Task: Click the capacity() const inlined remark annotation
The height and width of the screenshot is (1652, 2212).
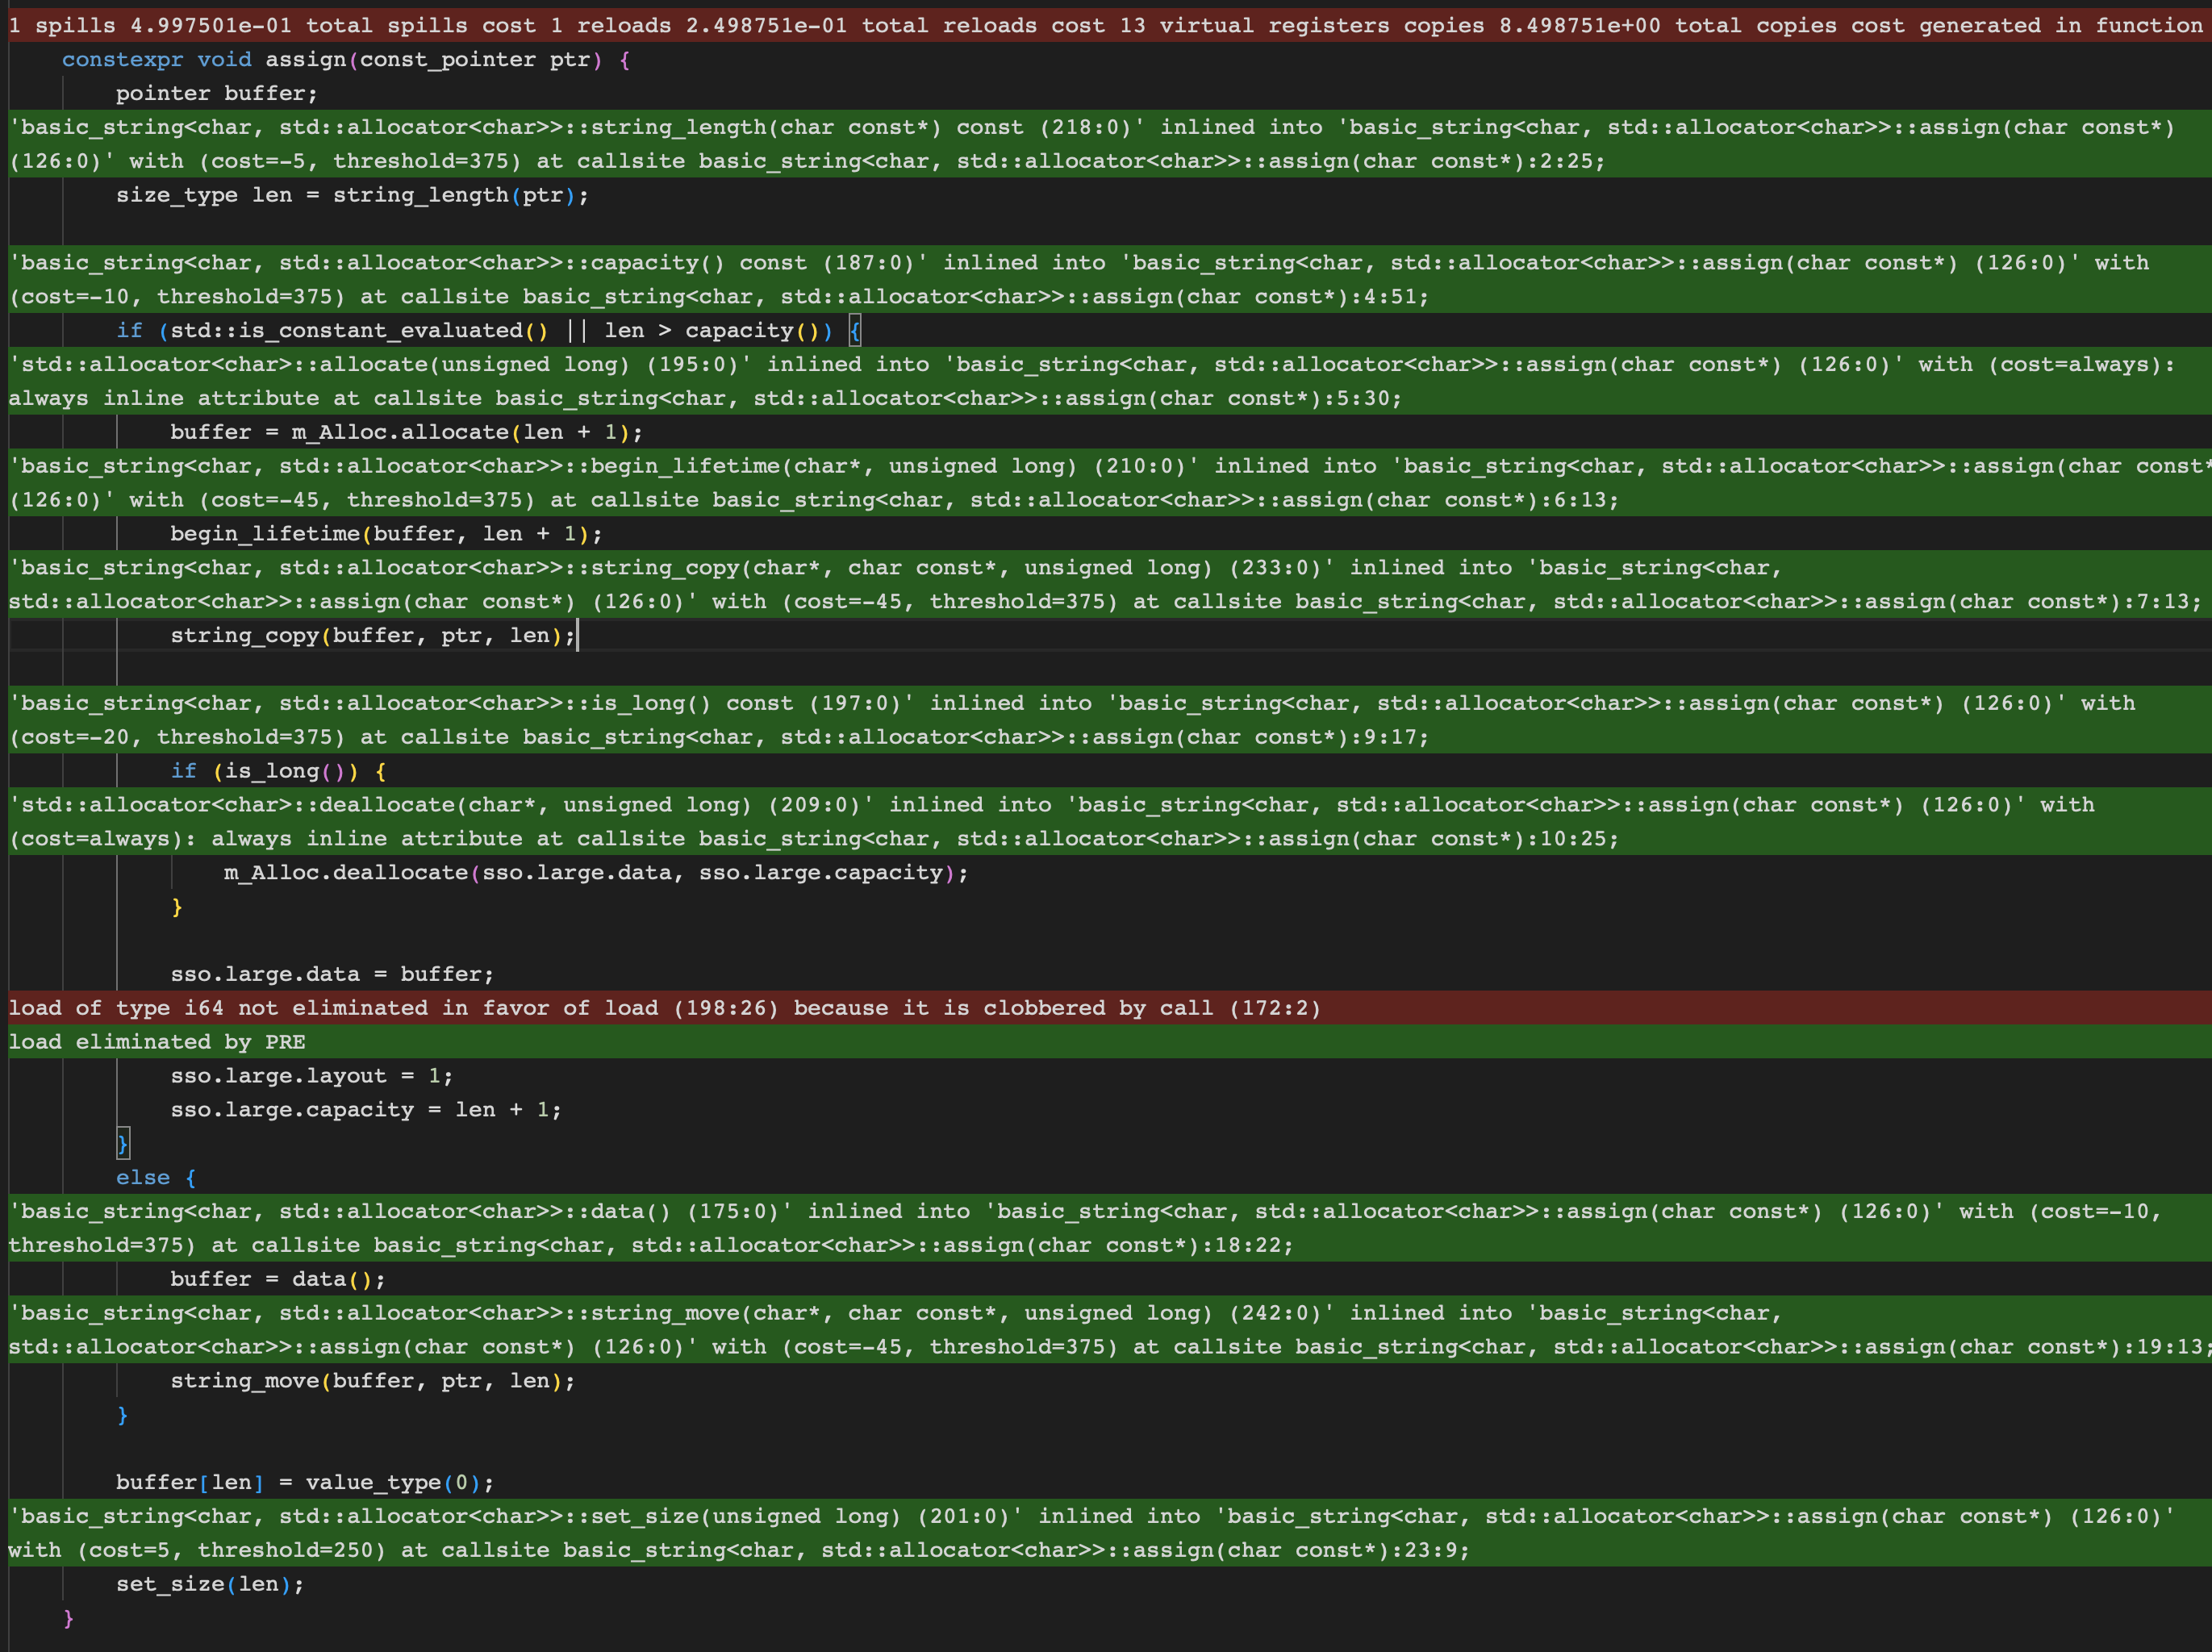Action: pyautogui.click(x=1110, y=279)
